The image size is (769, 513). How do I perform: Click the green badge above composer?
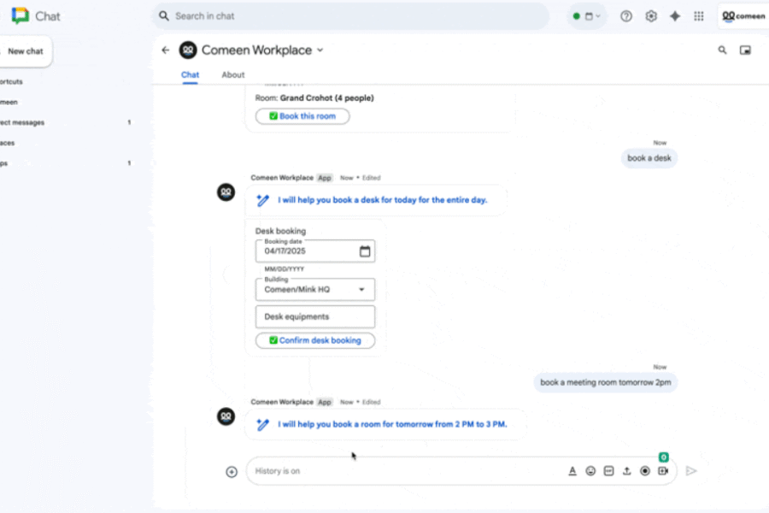(x=664, y=457)
